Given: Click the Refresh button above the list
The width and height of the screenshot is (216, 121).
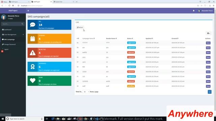Looking at the screenshot, I should [80, 28].
